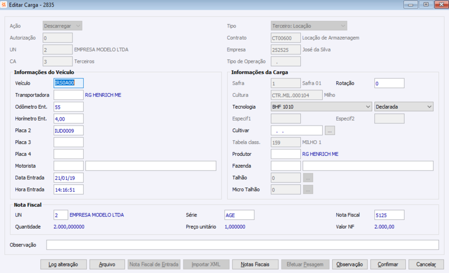Click the Motorista name field
Viewport: 449px width, 273px height.
coord(150,166)
